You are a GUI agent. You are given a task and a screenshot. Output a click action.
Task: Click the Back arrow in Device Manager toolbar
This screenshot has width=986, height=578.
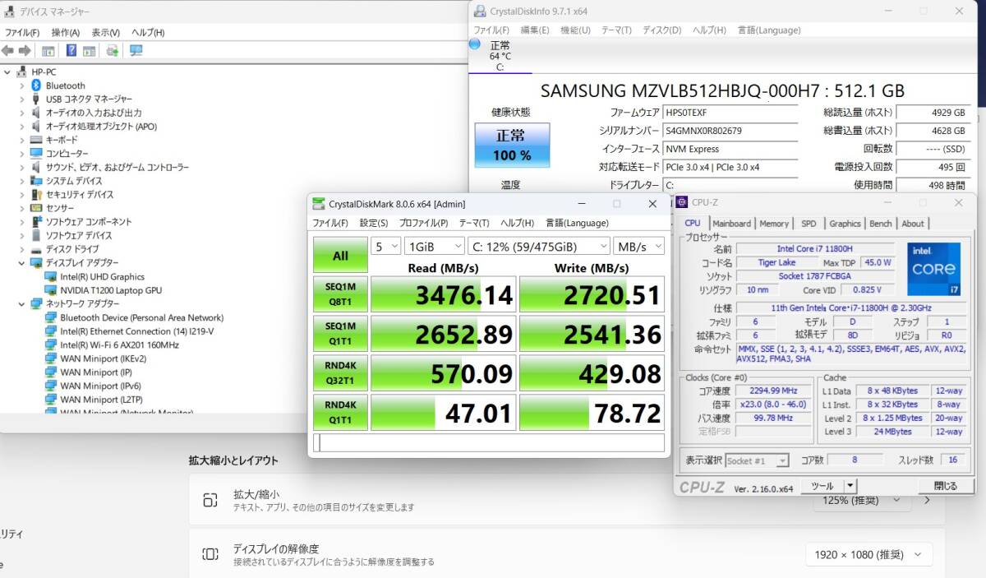pyautogui.click(x=7, y=51)
